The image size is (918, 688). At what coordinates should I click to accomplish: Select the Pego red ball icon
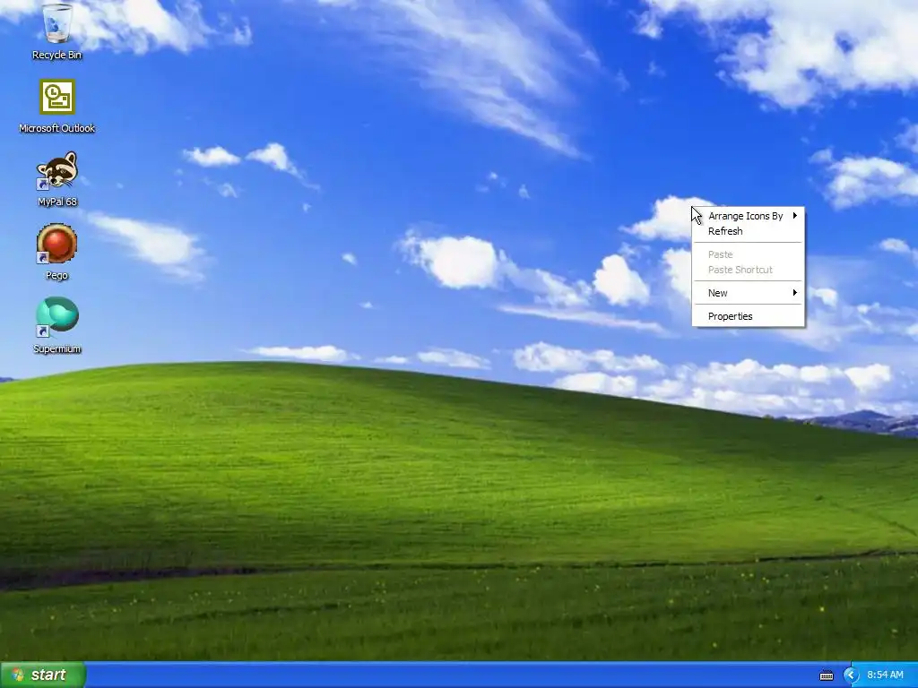56,244
